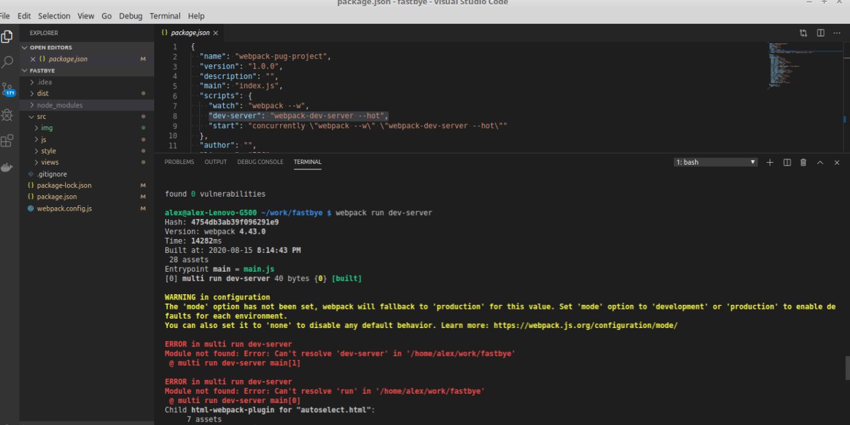The height and width of the screenshot is (425, 850).
Task: Open editor More Actions ellipsis menu
Action: coord(837,33)
